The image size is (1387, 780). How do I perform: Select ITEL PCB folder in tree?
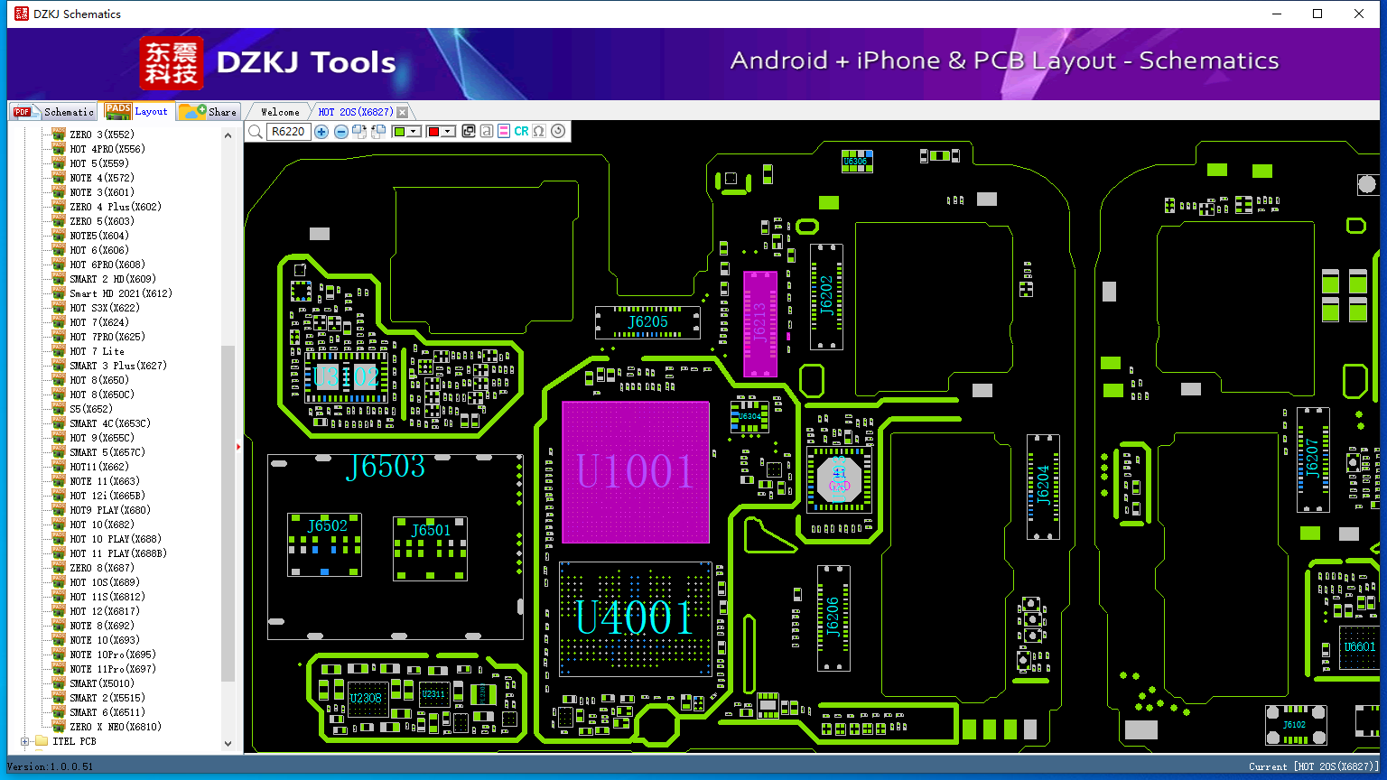click(x=74, y=741)
